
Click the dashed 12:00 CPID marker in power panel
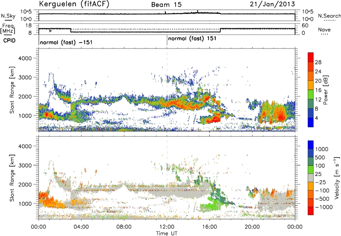(x=167, y=89)
